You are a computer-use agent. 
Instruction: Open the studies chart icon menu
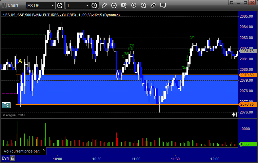tap(114, 5)
